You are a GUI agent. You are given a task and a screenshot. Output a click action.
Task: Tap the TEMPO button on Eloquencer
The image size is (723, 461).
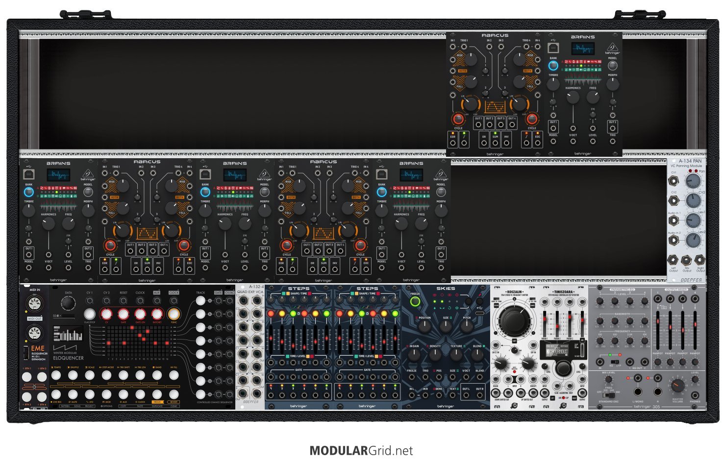coord(56,375)
